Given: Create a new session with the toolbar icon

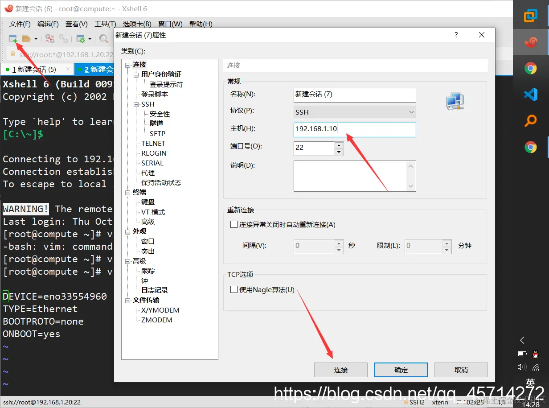Looking at the screenshot, I should tap(12, 38).
